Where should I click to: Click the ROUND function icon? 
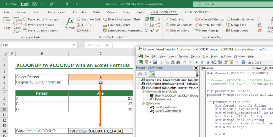click(84, 30)
